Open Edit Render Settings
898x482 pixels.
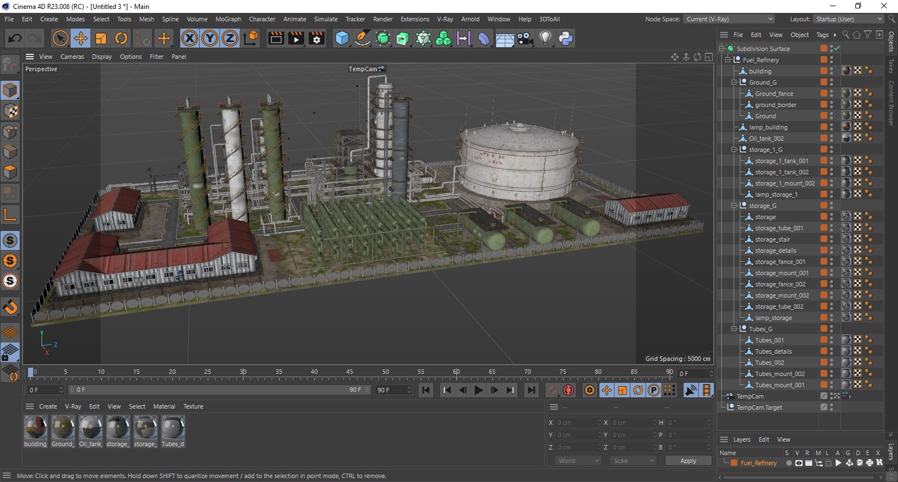pyautogui.click(x=317, y=38)
